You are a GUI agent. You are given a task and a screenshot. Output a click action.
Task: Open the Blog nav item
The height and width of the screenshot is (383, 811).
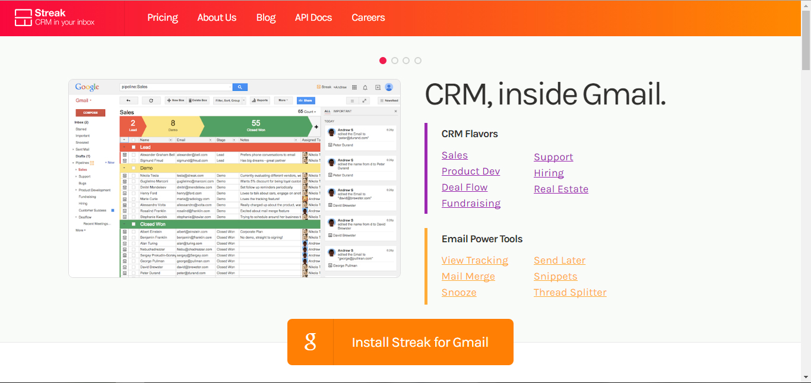tap(266, 18)
